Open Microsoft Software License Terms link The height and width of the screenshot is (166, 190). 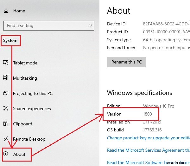[x=149, y=163]
